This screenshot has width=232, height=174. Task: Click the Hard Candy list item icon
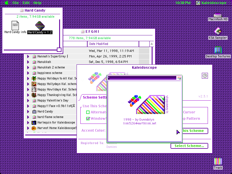[34, 112]
